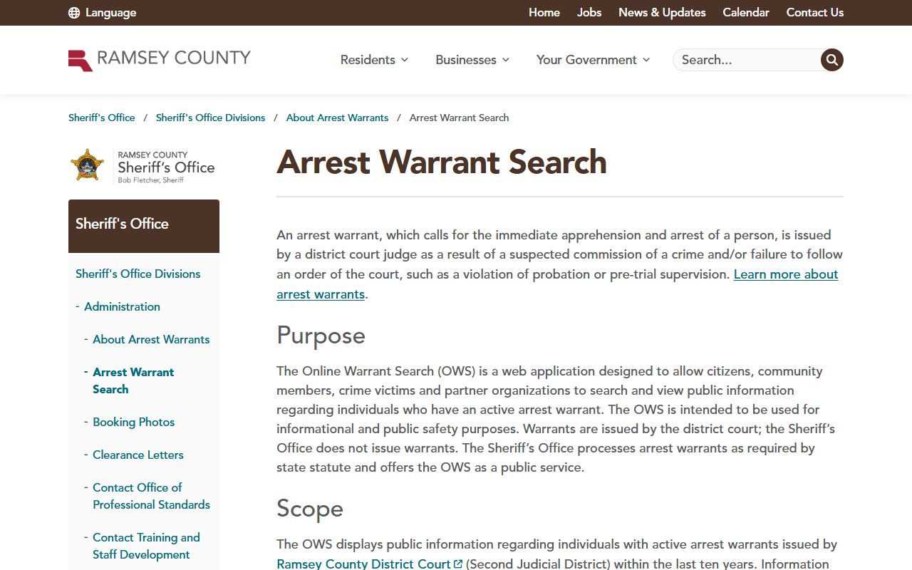Open the Language selector globe icon

[x=74, y=13]
